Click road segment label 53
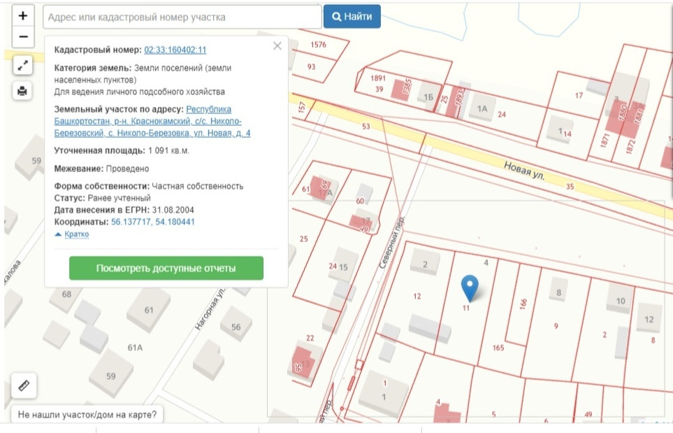The height and width of the screenshot is (433, 673). pos(366,127)
